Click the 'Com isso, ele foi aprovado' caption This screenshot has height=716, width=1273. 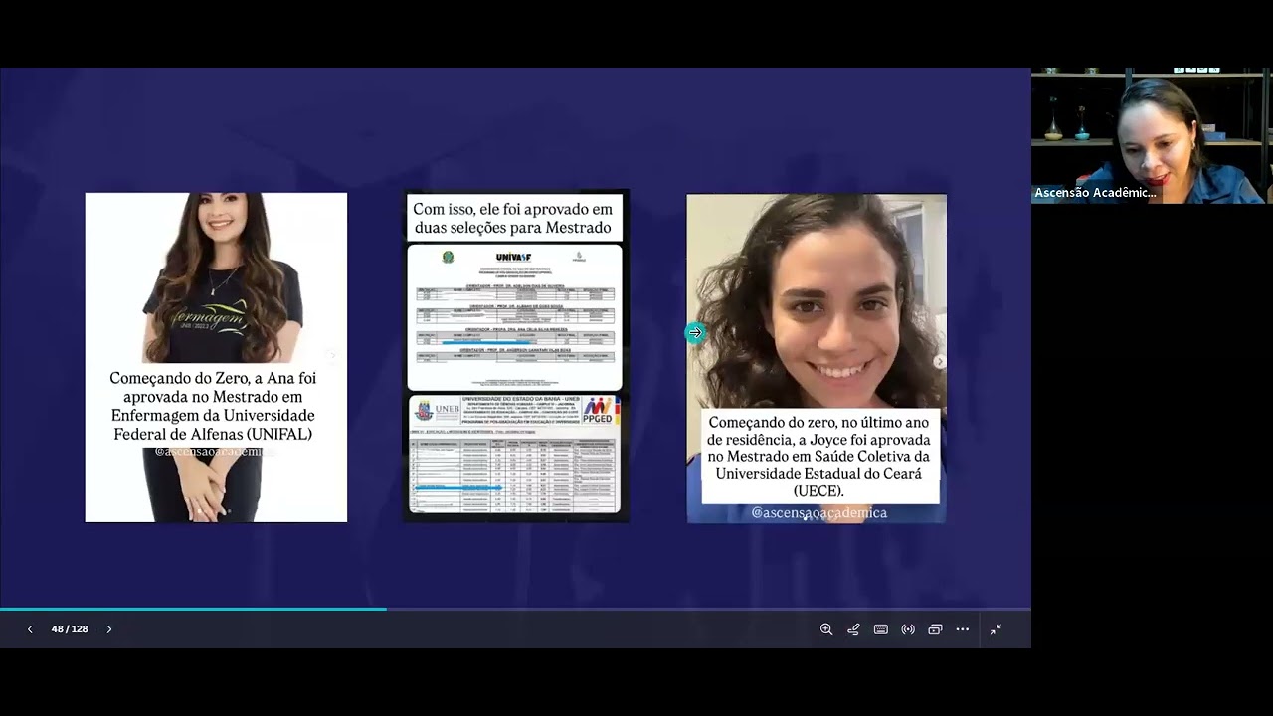[512, 219]
